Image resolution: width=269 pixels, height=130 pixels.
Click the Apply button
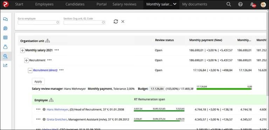click(38, 82)
